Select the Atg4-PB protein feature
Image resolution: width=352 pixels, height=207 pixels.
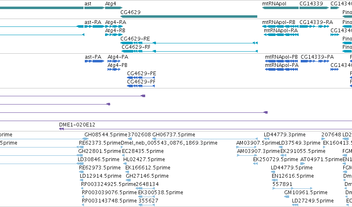114,69
